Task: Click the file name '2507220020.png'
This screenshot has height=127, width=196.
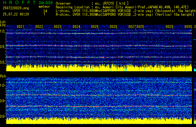Action: pyautogui.click(x=16, y=8)
